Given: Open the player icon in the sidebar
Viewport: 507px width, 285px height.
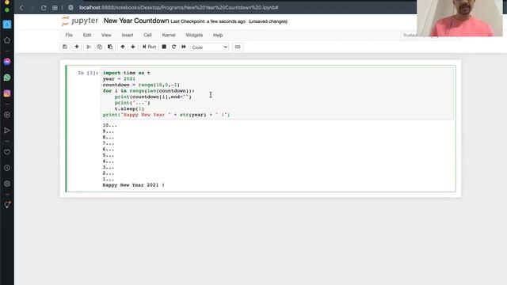Looking at the screenshot, I should (7, 115).
